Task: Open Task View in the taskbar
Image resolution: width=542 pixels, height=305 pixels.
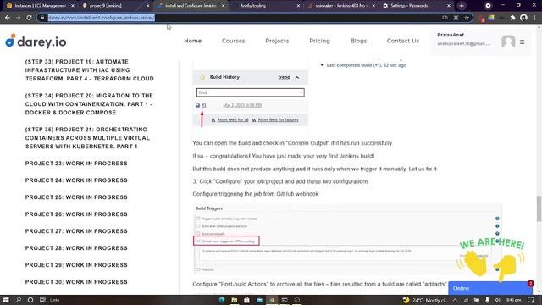Action: click(x=42, y=300)
